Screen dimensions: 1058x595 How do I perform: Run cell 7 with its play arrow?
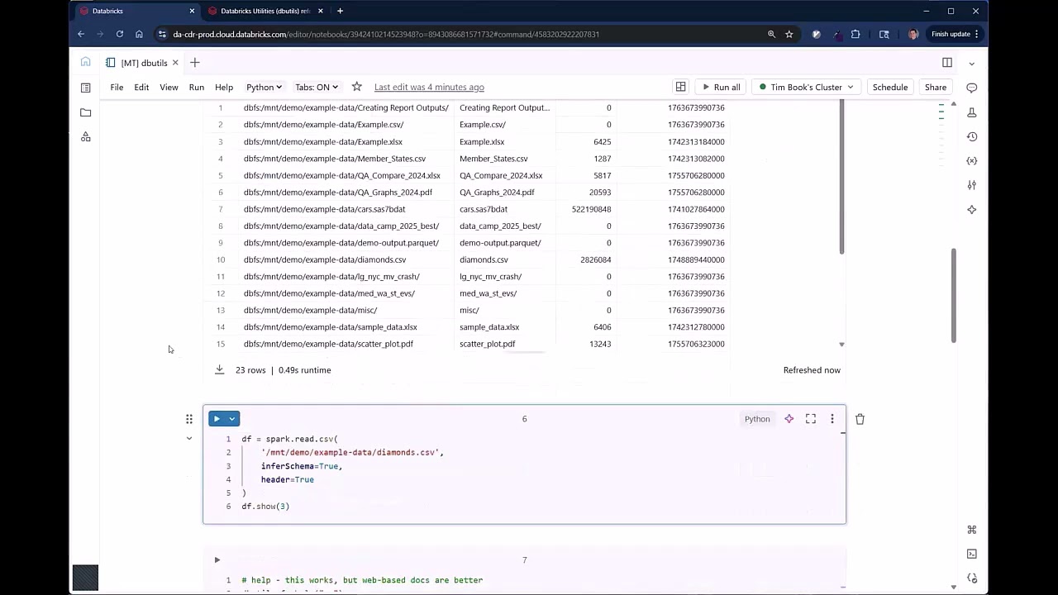[217, 560]
